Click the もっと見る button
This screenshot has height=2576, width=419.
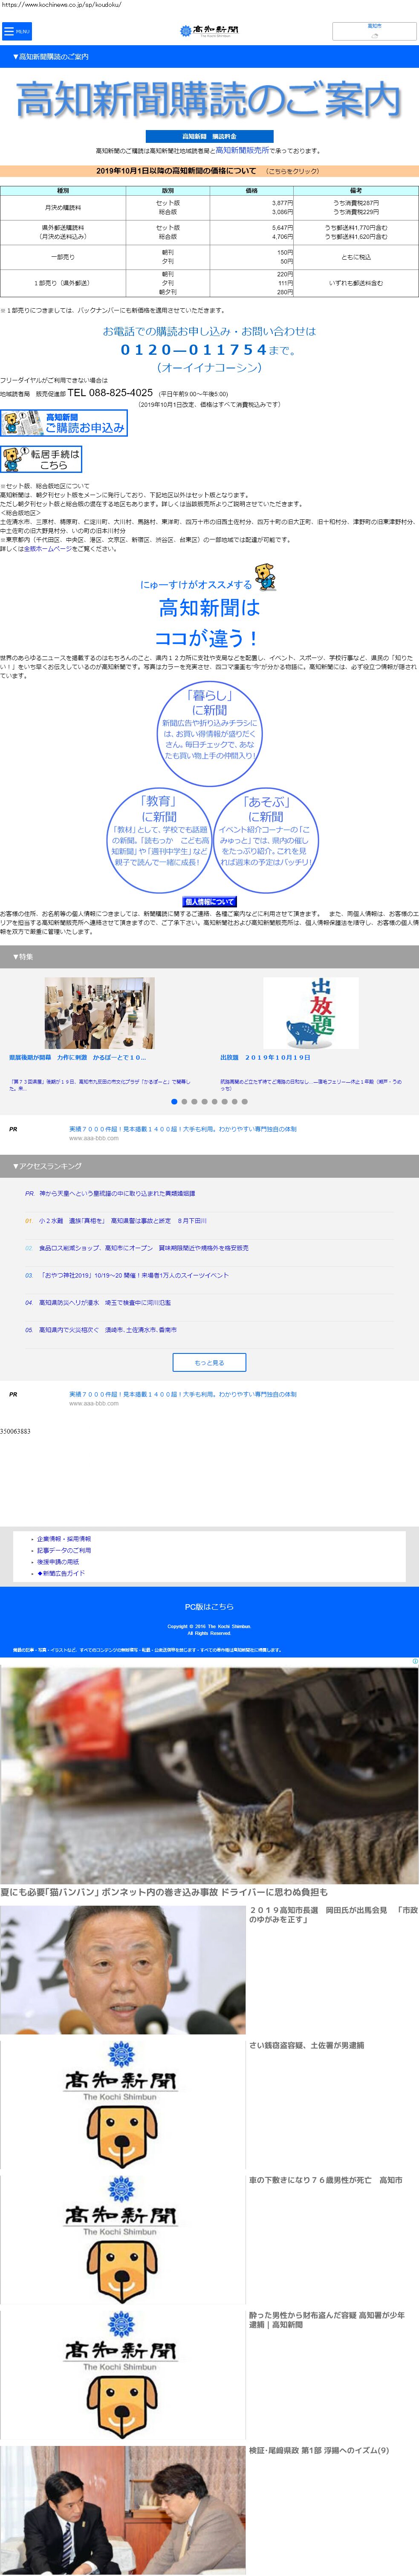209,1362
